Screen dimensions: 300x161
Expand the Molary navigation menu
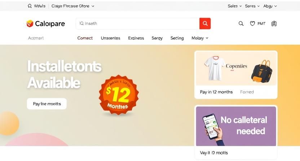tap(200, 38)
